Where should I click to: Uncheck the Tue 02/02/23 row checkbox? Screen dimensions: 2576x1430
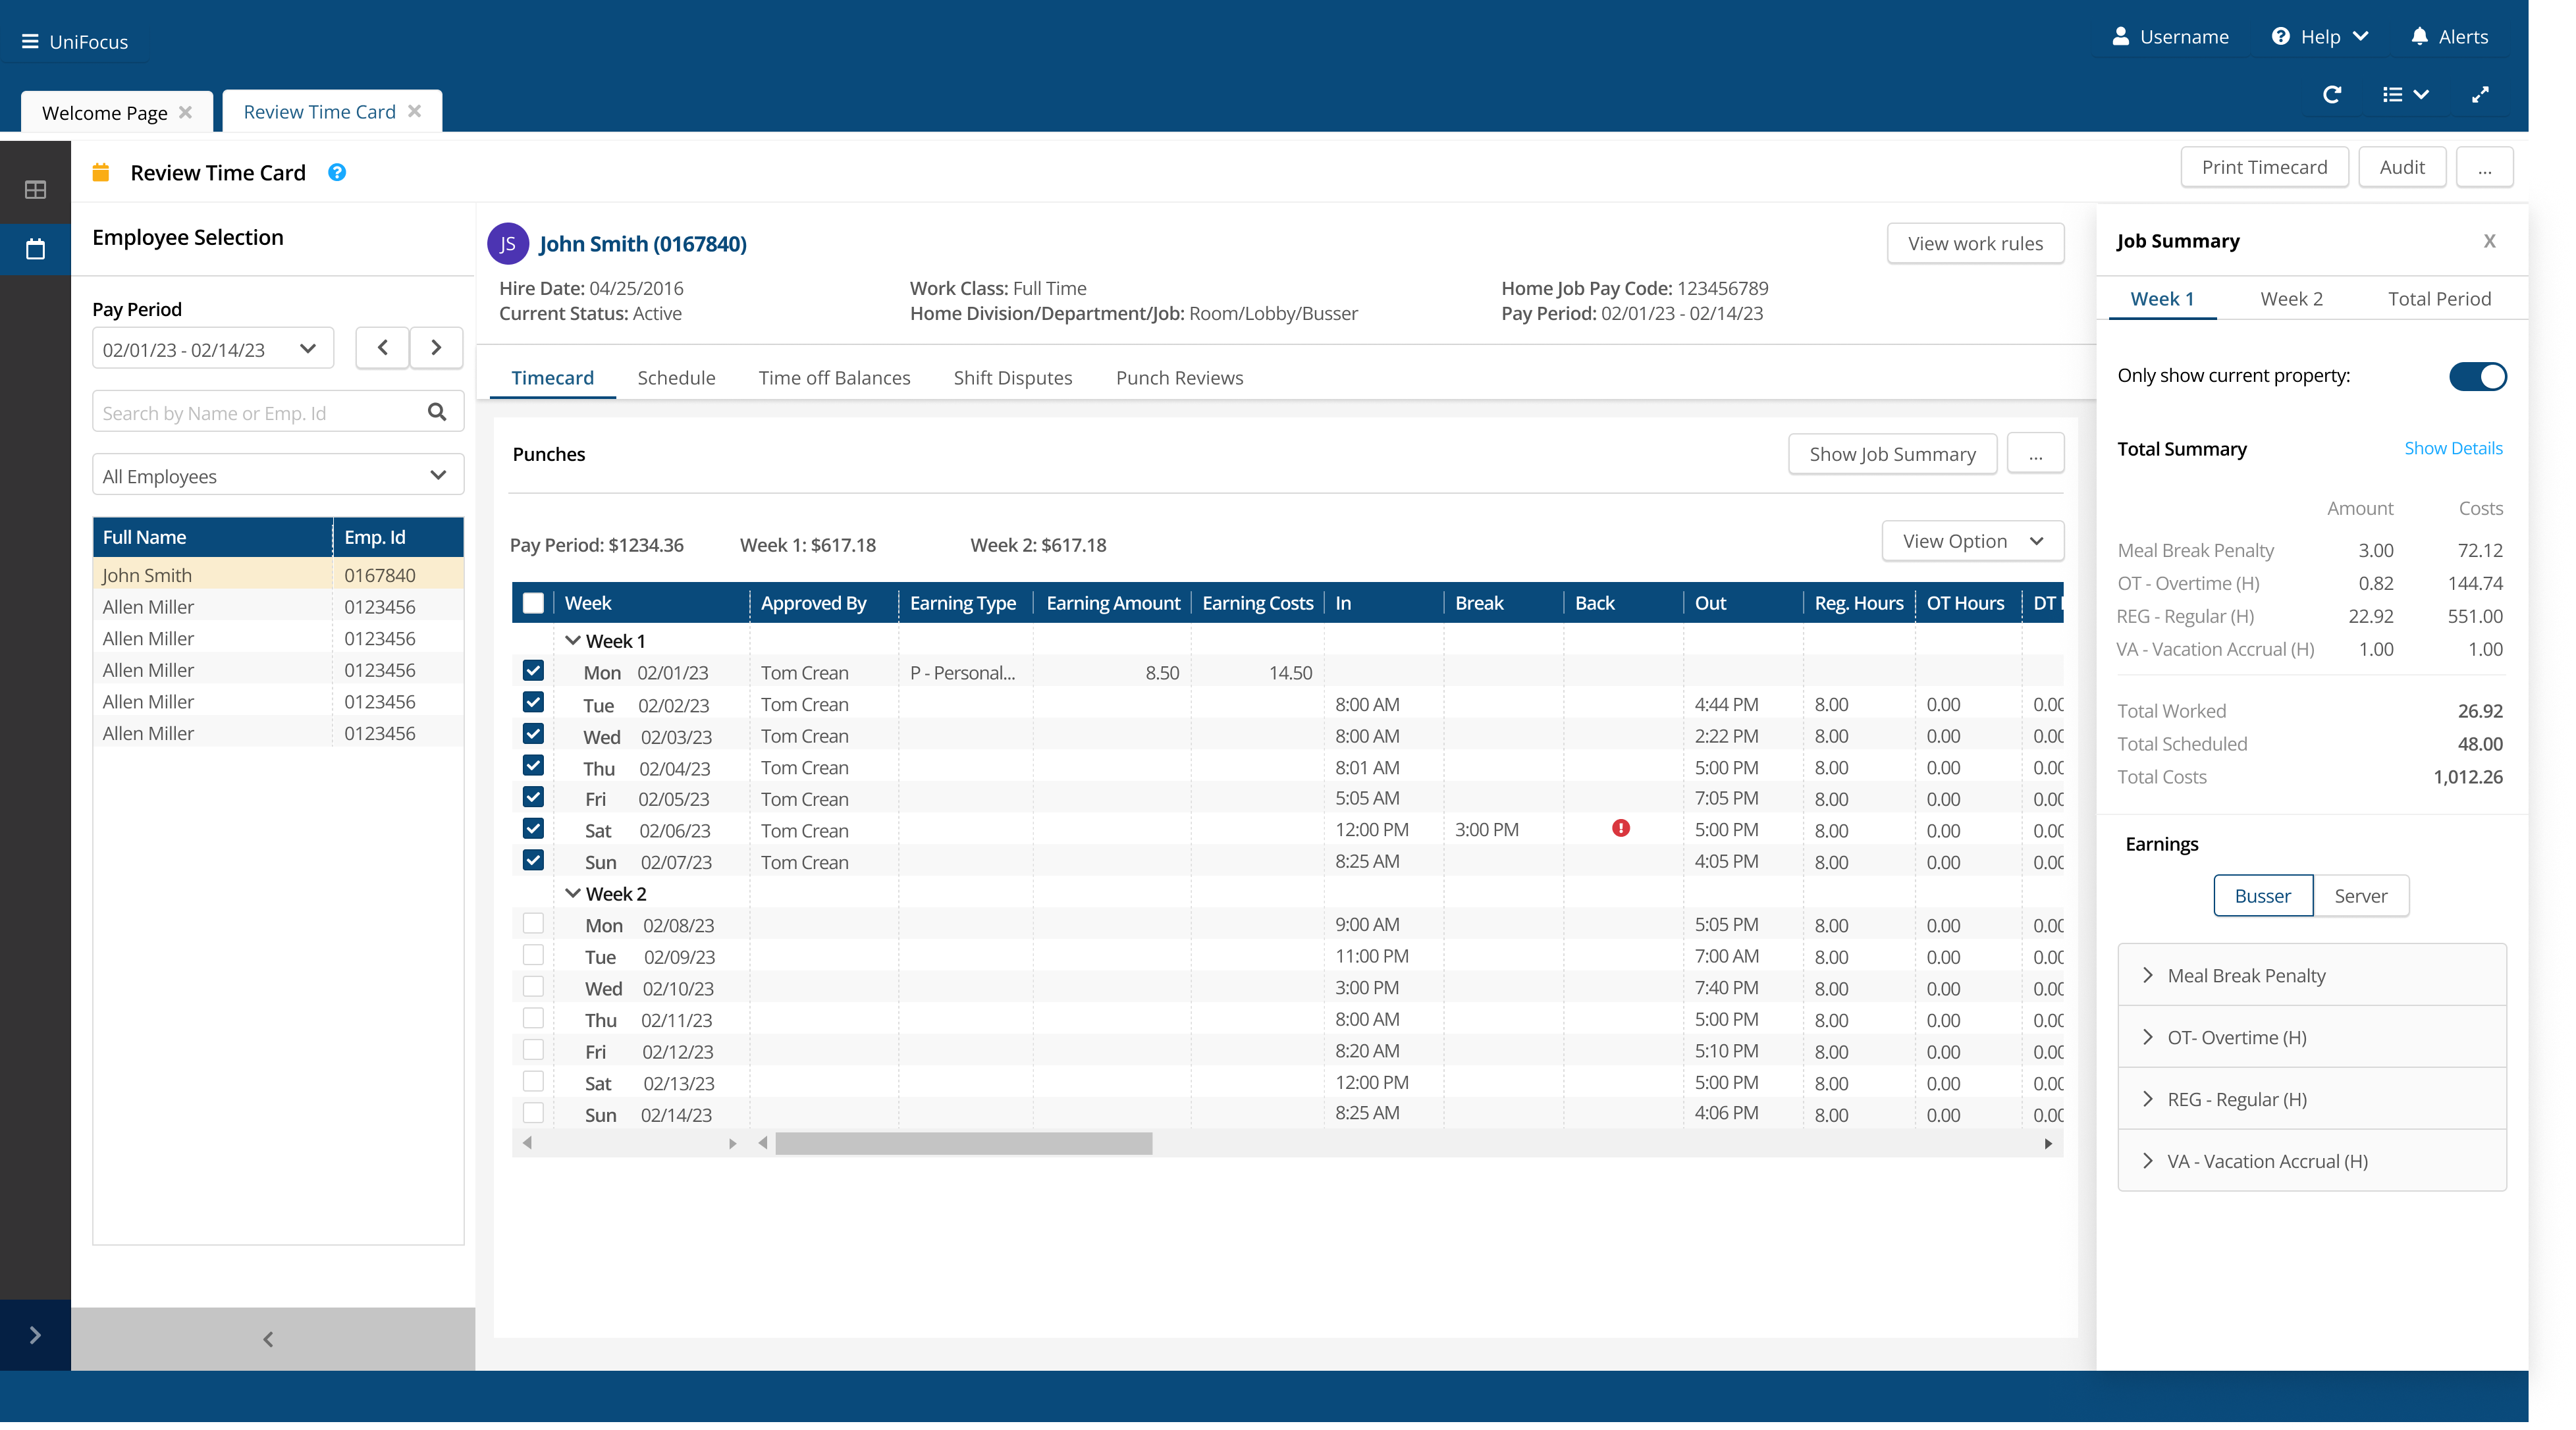[533, 702]
